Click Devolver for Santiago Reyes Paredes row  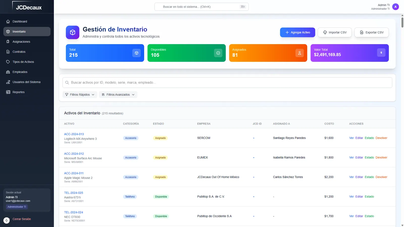[x=381, y=138]
